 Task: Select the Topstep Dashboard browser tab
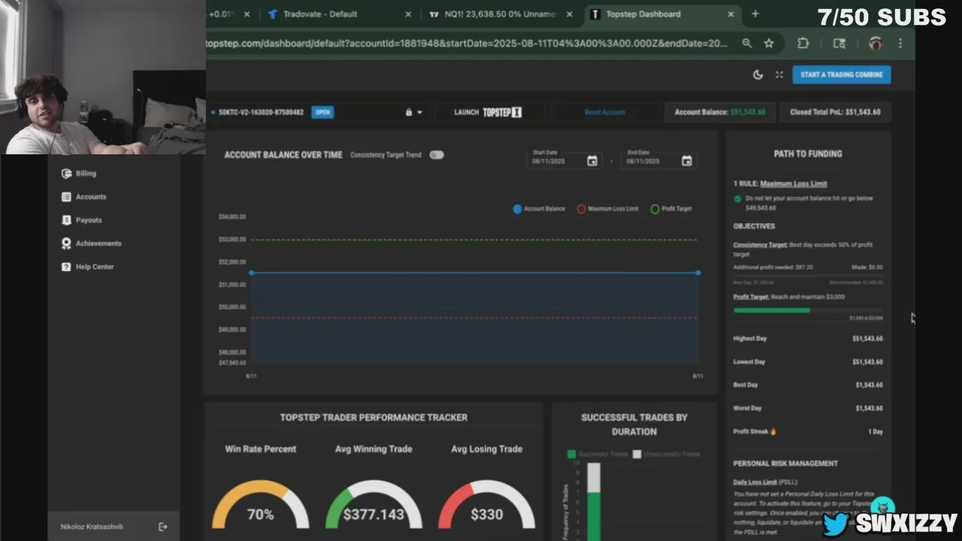click(x=643, y=14)
